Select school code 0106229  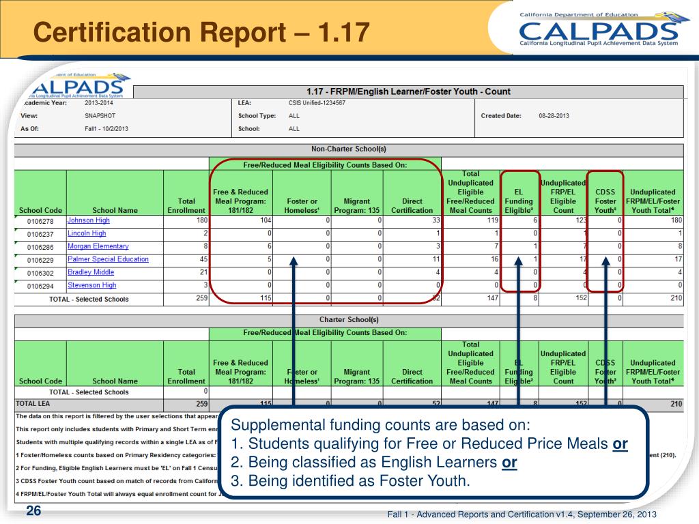(40, 260)
